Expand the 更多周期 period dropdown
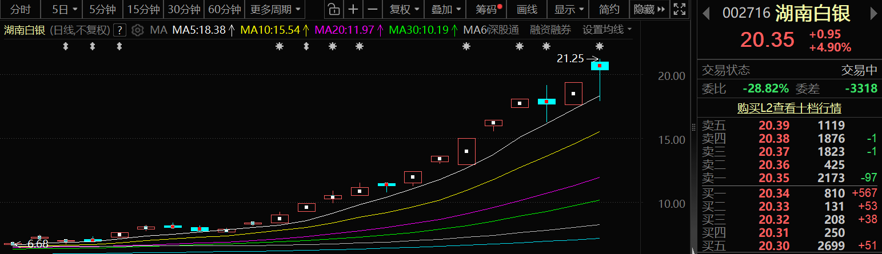Image resolution: width=882 pixels, height=254 pixels. click(276, 9)
